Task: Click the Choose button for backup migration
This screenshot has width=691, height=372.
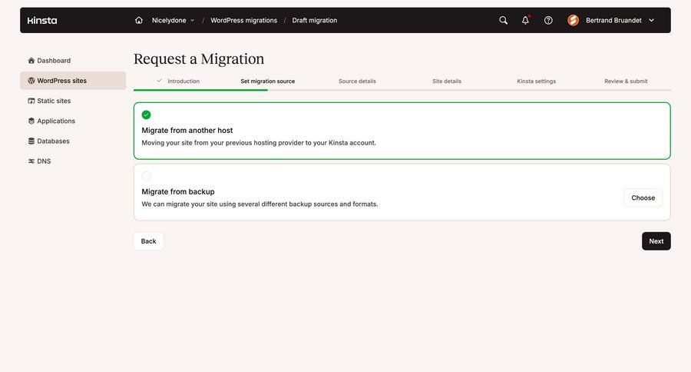Action: click(x=643, y=198)
